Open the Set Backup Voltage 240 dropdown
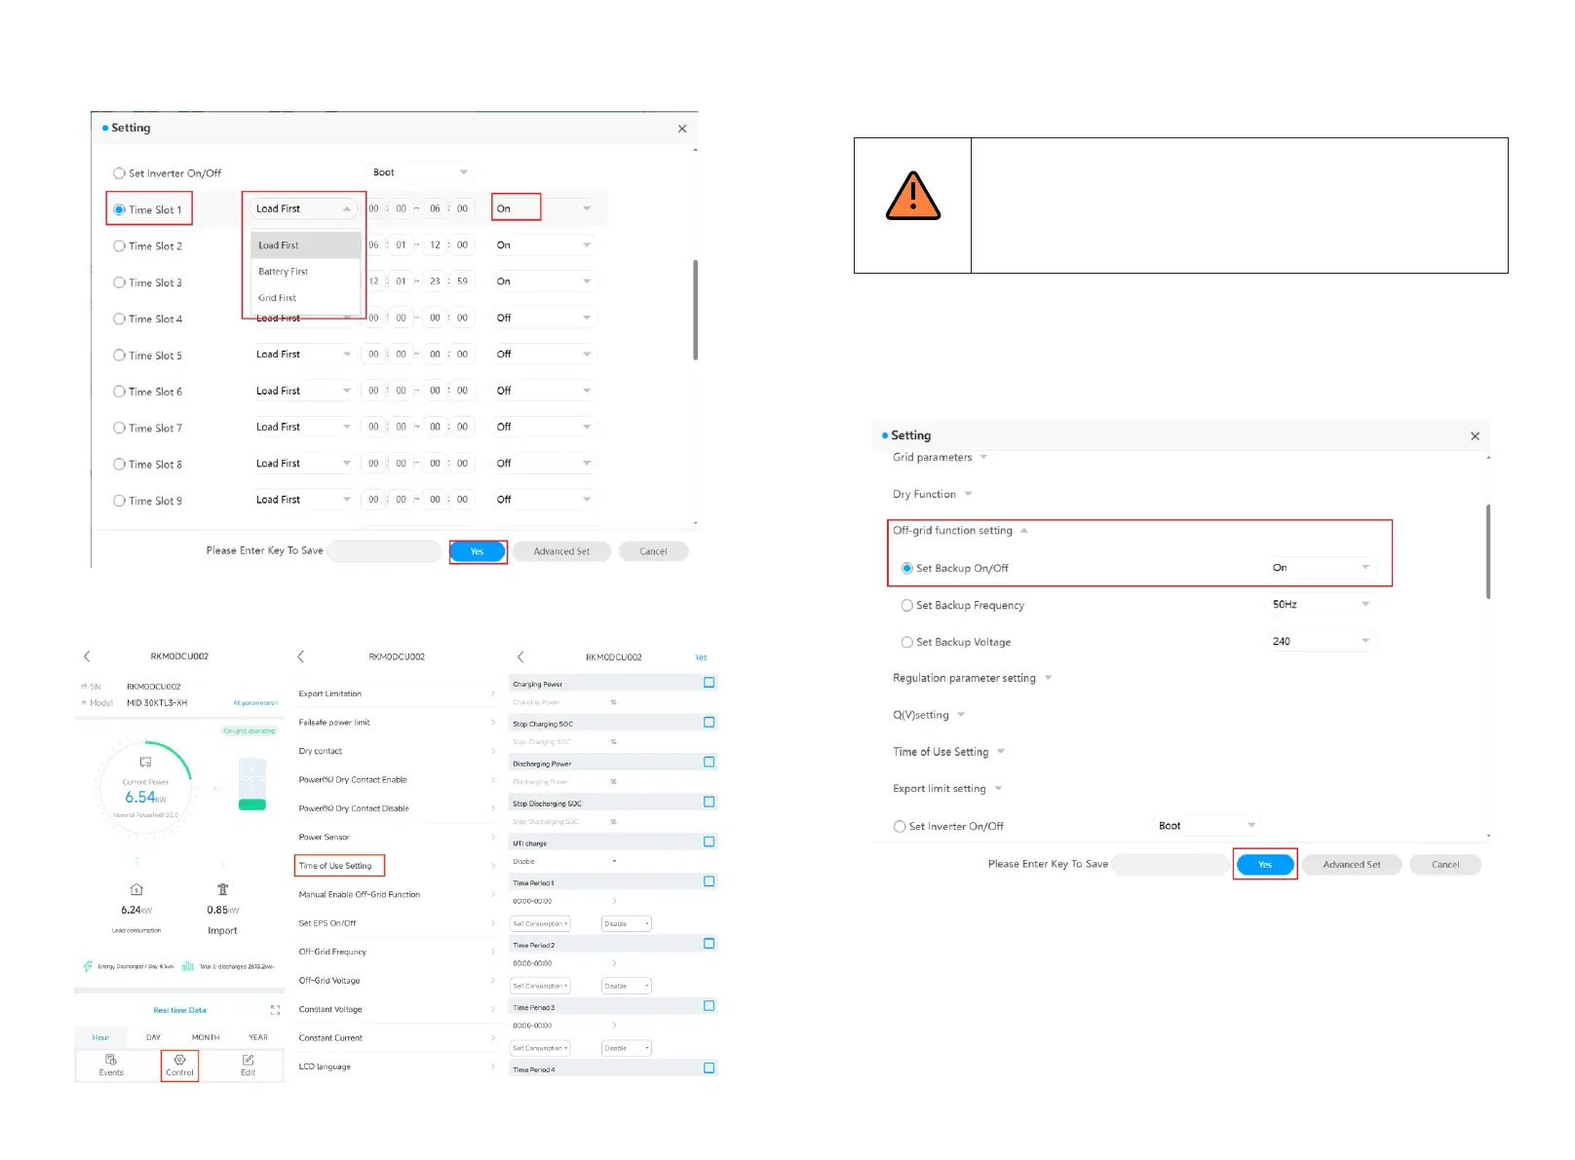Image resolution: width=1575 pixels, height=1160 pixels. point(1320,641)
